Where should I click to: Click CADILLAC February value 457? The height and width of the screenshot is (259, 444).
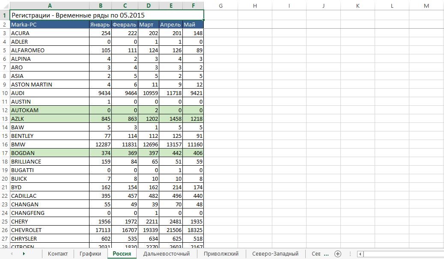click(125, 196)
